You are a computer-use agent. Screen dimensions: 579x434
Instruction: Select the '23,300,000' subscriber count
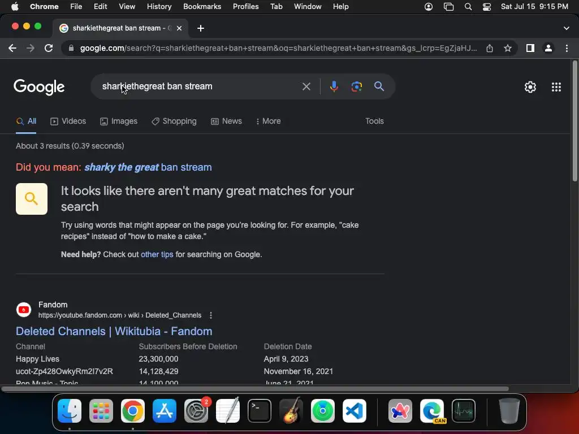pyautogui.click(x=158, y=359)
